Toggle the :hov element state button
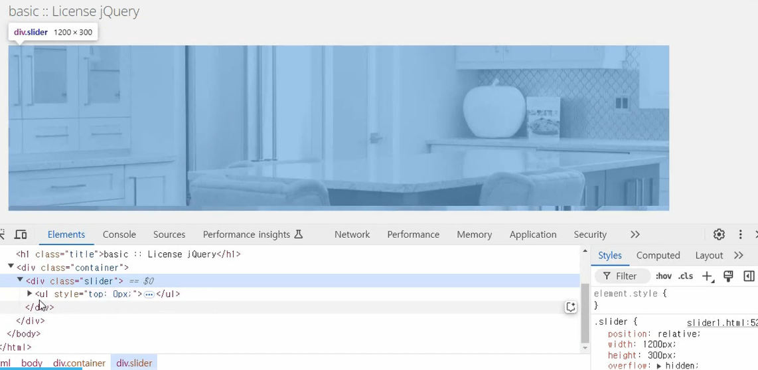The width and height of the screenshot is (758, 370). [x=663, y=276]
